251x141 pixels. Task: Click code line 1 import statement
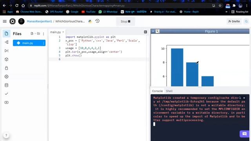91,37
